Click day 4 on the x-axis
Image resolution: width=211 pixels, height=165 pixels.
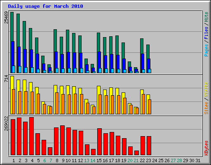(32, 160)
